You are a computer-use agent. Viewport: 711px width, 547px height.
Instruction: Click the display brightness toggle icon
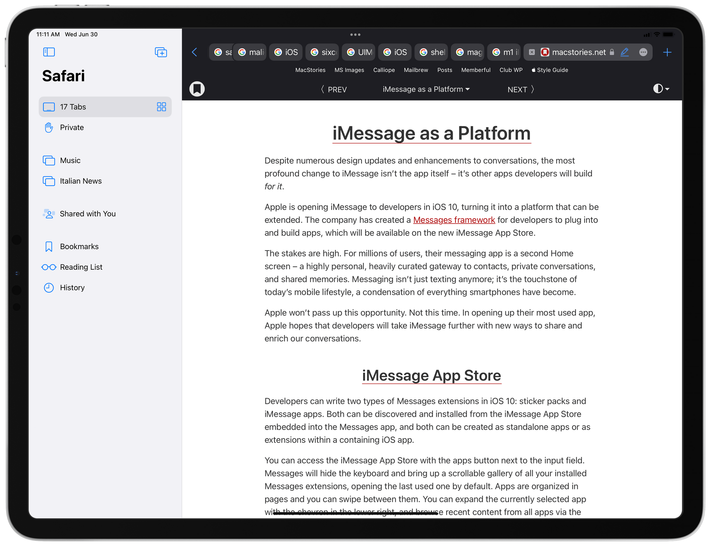659,89
